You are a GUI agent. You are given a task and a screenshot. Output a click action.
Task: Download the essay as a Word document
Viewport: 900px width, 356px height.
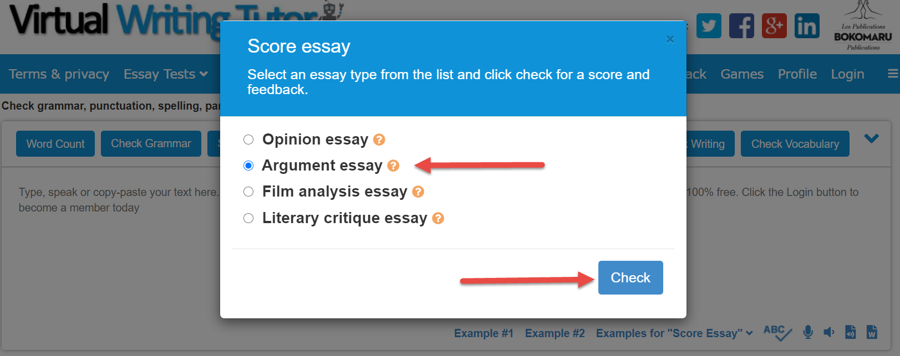871,332
